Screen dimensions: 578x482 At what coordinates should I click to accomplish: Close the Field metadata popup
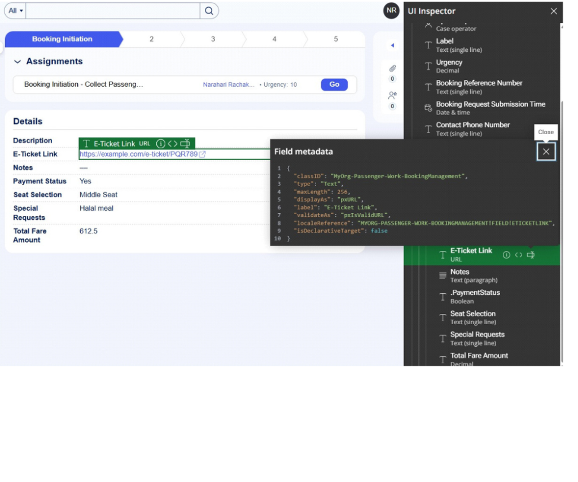pos(546,152)
